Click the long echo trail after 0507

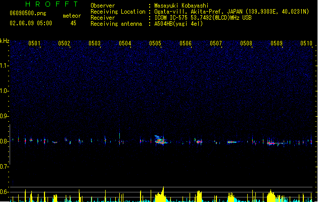tap(232, 142)
